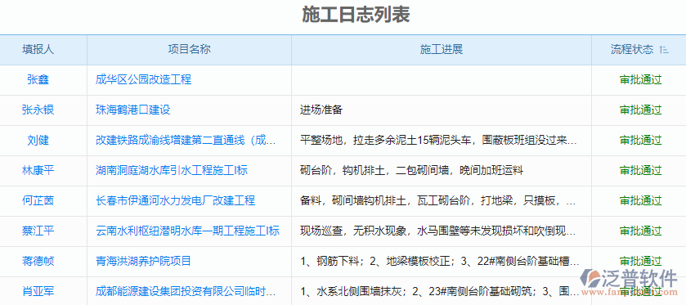
Task: Click the 泛普软件 logo watermark
Action: tap(629, 281)
